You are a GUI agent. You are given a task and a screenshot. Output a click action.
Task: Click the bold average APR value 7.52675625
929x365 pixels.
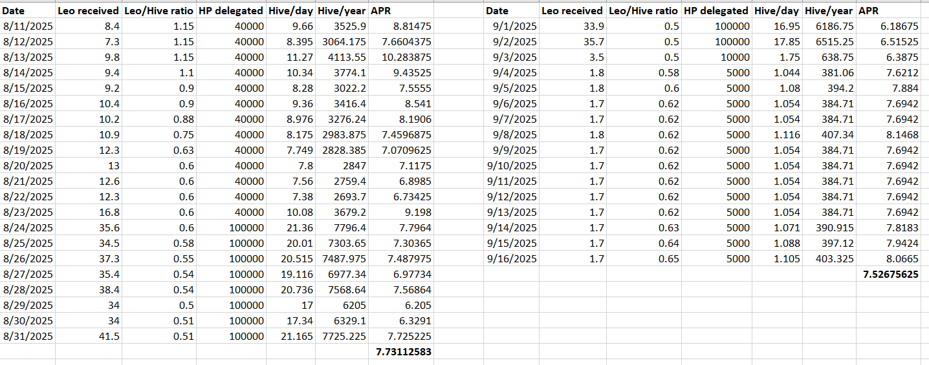tap(890, 275)
